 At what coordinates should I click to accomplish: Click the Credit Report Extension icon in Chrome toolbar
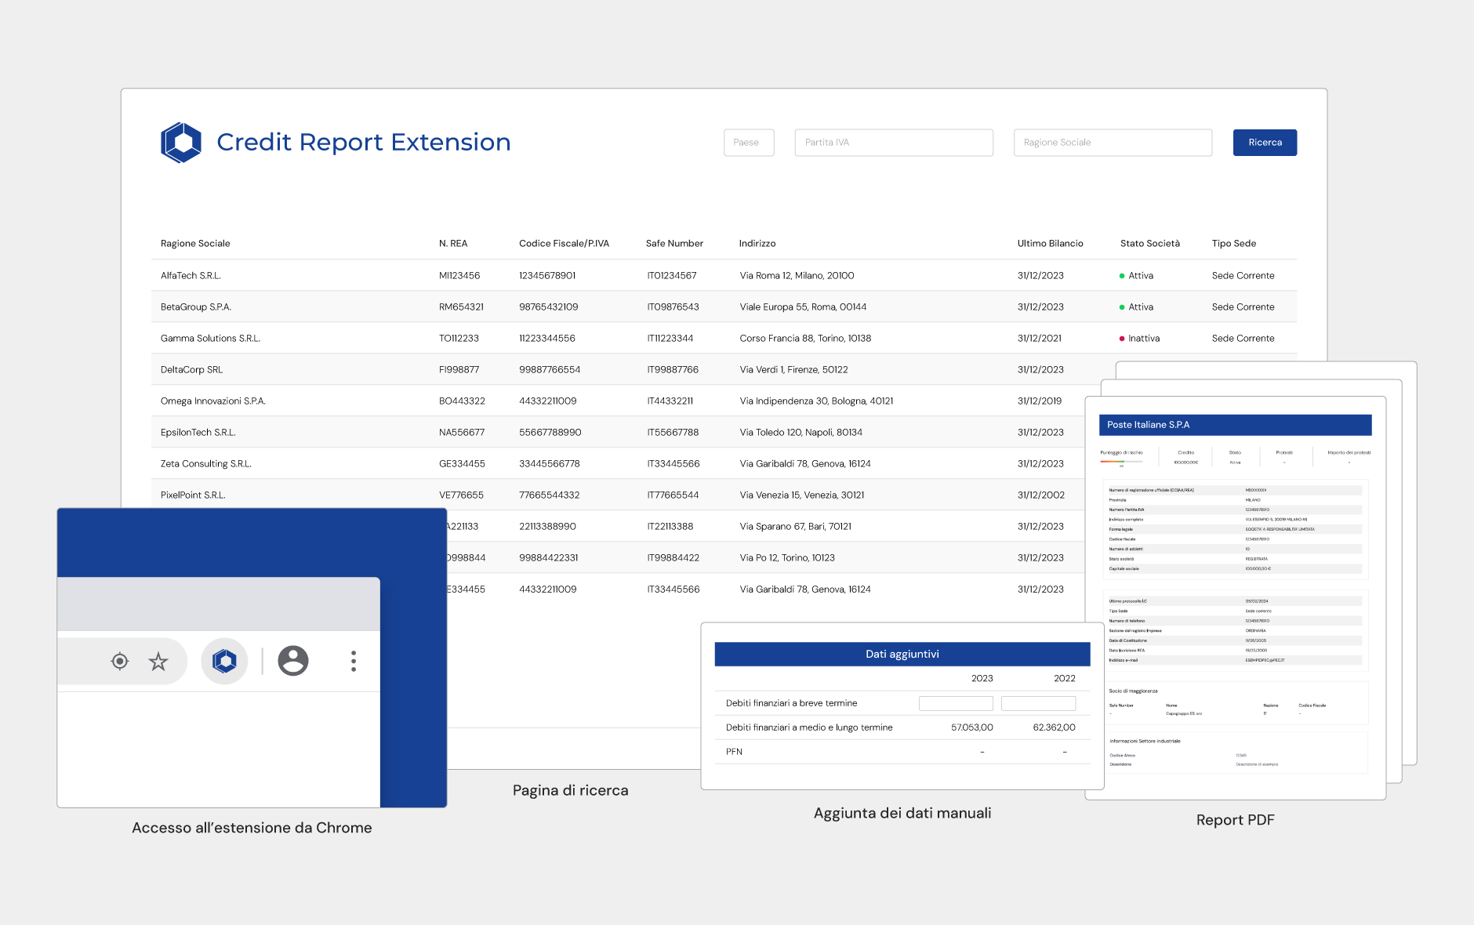pos(225,662)
